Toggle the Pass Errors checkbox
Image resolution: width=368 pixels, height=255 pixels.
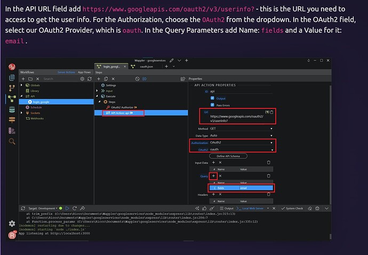point(212,105)
